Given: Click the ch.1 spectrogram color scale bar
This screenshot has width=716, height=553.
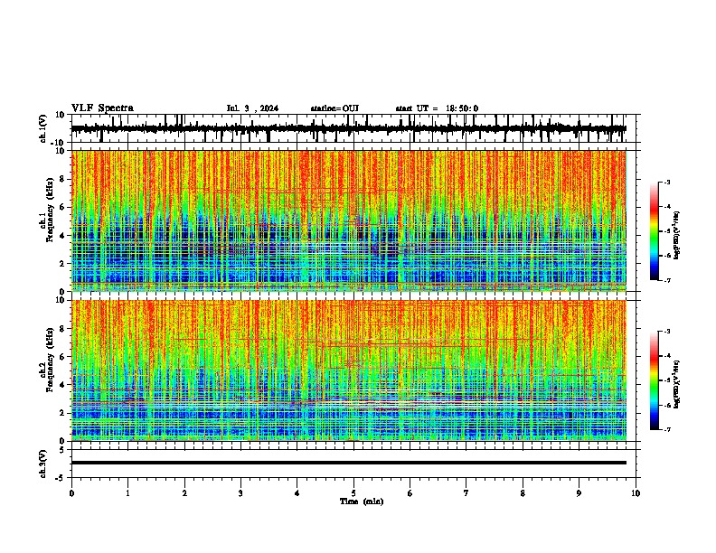Looking at the screenshot, I should [654, 231].
